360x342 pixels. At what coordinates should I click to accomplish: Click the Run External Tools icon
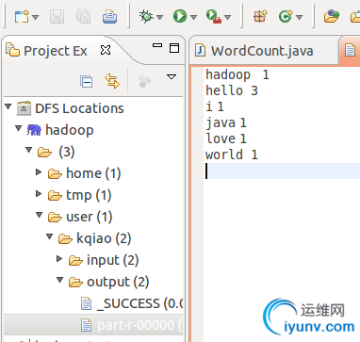[x=214, y=16]
